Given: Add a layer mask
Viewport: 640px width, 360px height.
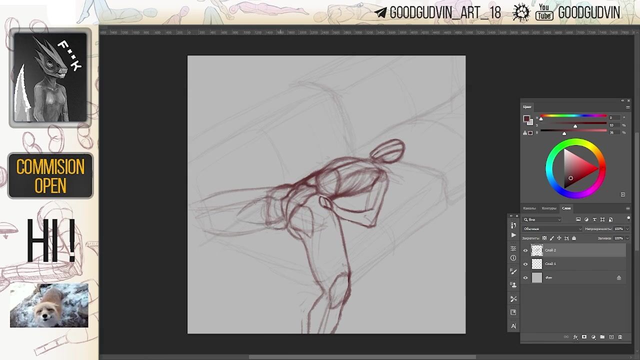Looking at the screenshot, I should click(584, 337).
